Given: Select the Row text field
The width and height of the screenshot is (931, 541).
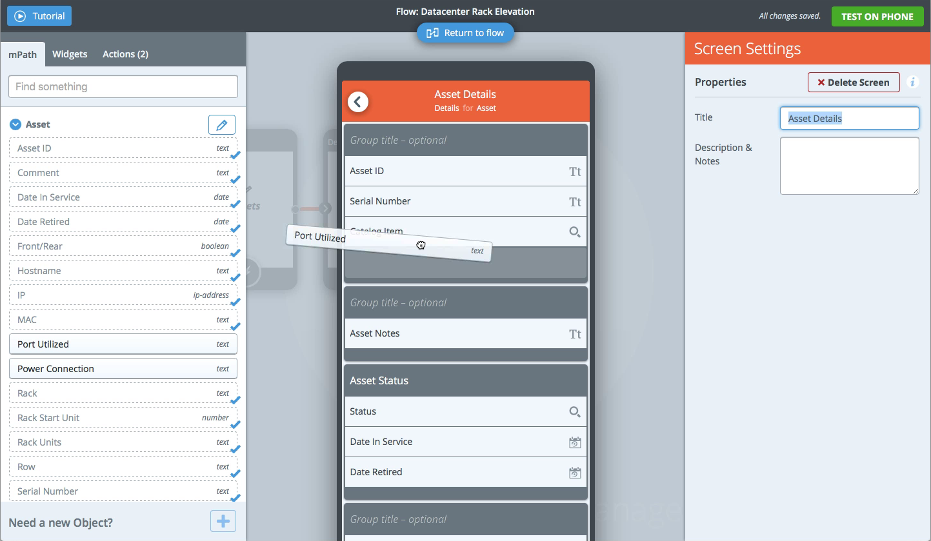Looking at the screenshot, I should (123, 466).
